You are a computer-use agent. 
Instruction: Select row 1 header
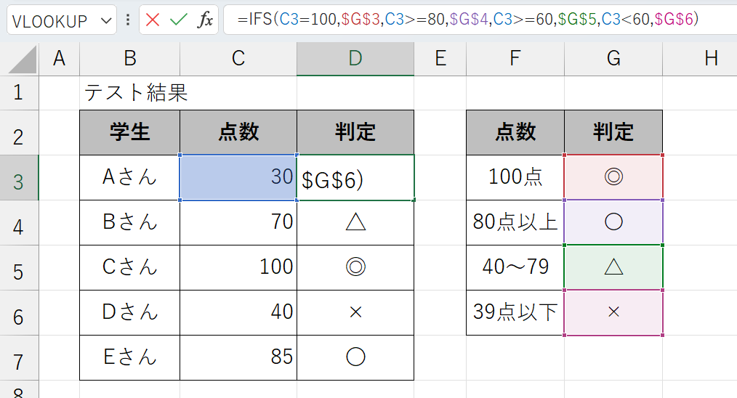pos(20,92)
